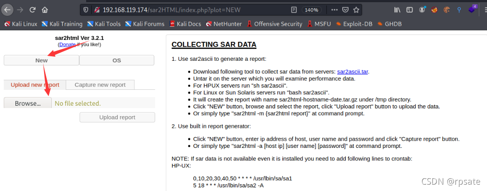The image size is (487, 191).
Task: Click the 'HP-UX:' label
Action: point(182,166)
